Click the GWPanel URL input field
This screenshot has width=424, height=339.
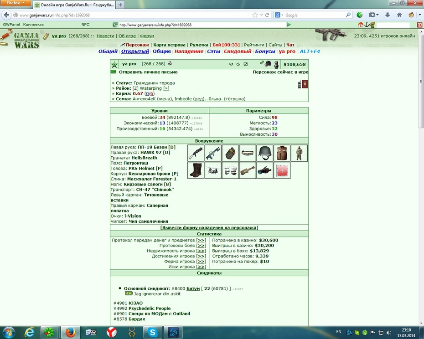202,25
